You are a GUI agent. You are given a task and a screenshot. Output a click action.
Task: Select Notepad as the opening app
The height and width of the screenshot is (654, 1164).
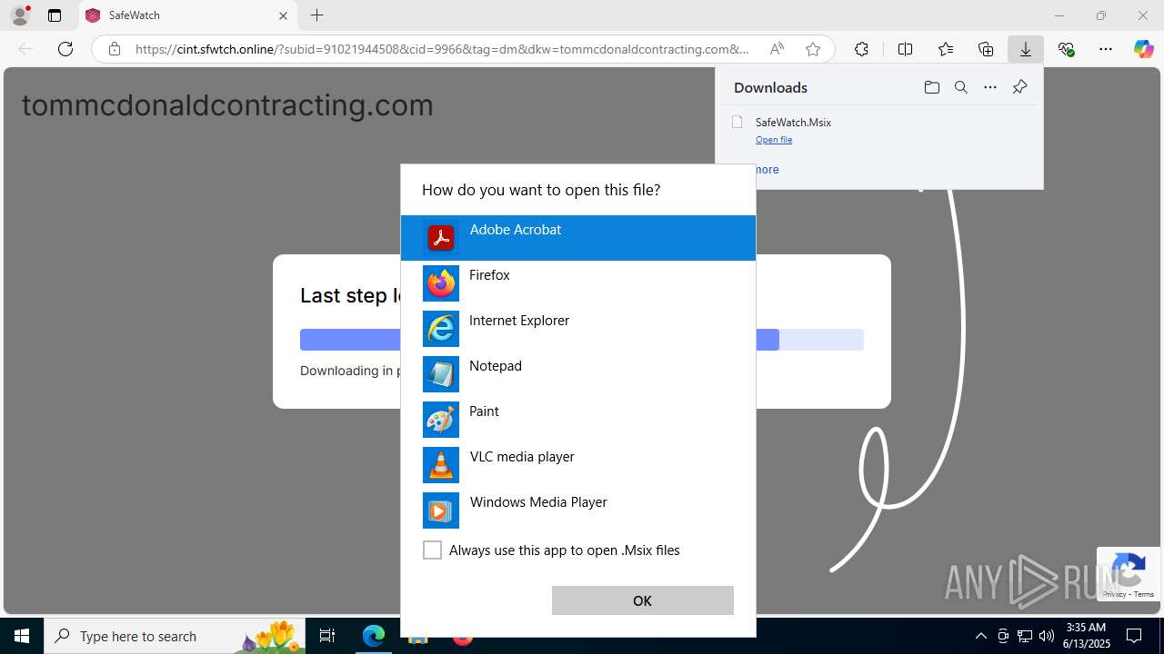coord(578,374)
